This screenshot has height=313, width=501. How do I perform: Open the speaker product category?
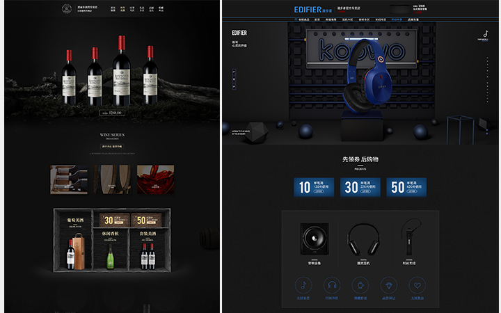315,243
